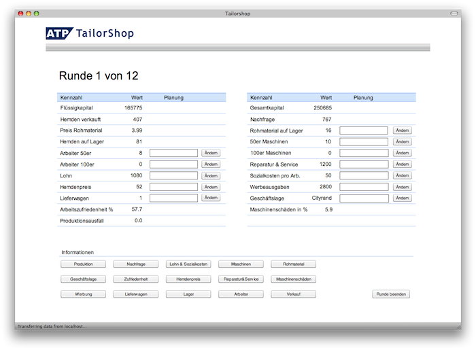
Task: Click Ändern button for Hemdenpreis row
Action: tap(211, 187)
